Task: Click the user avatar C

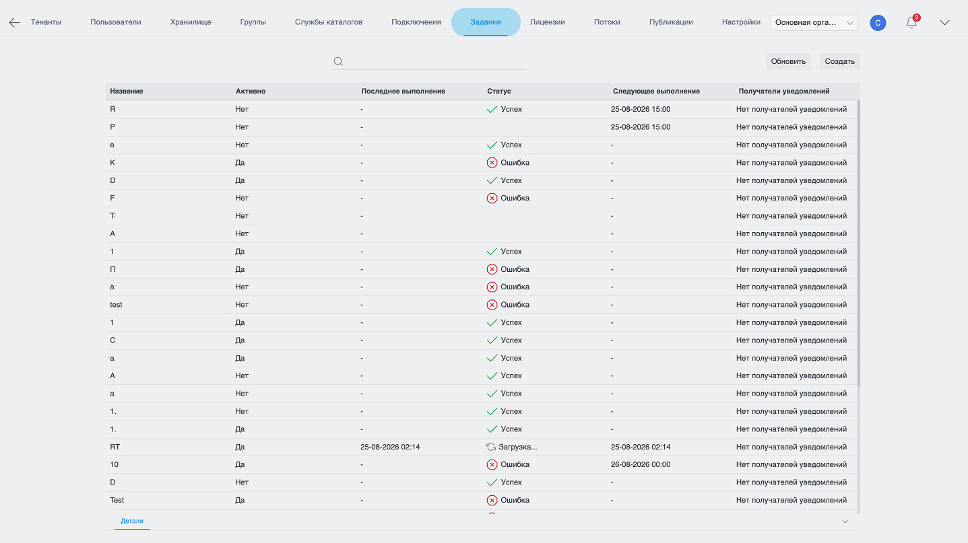Action: [x=878, y=23]
